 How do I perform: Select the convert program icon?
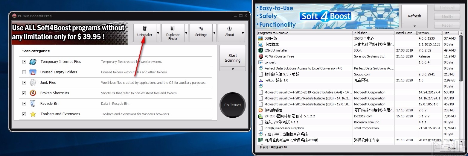point(260,62)
